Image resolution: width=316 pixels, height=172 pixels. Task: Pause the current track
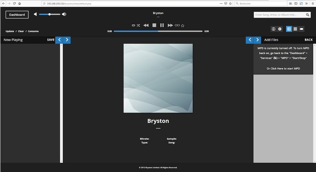tap(162, 25)
